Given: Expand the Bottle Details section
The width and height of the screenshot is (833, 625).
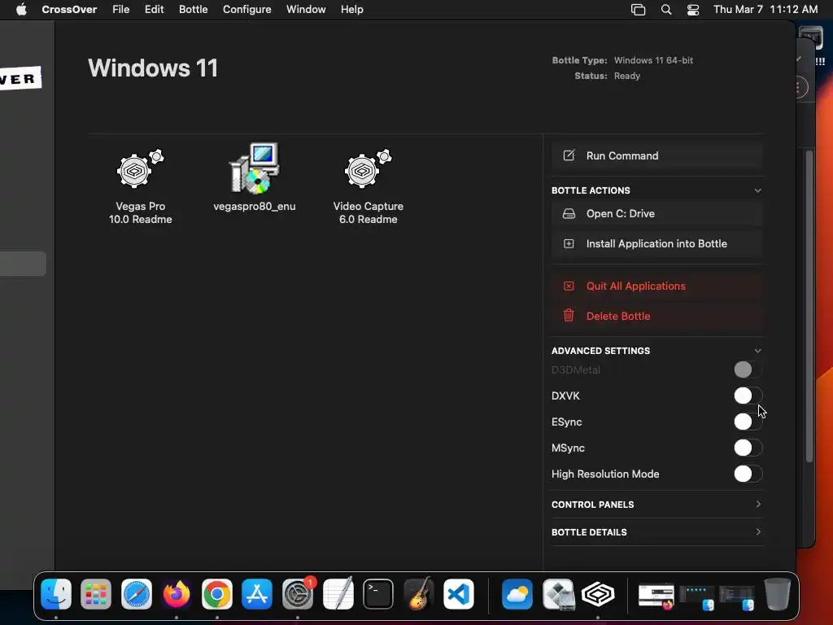Looking at the screenshot, I should (x=758, y=531).
